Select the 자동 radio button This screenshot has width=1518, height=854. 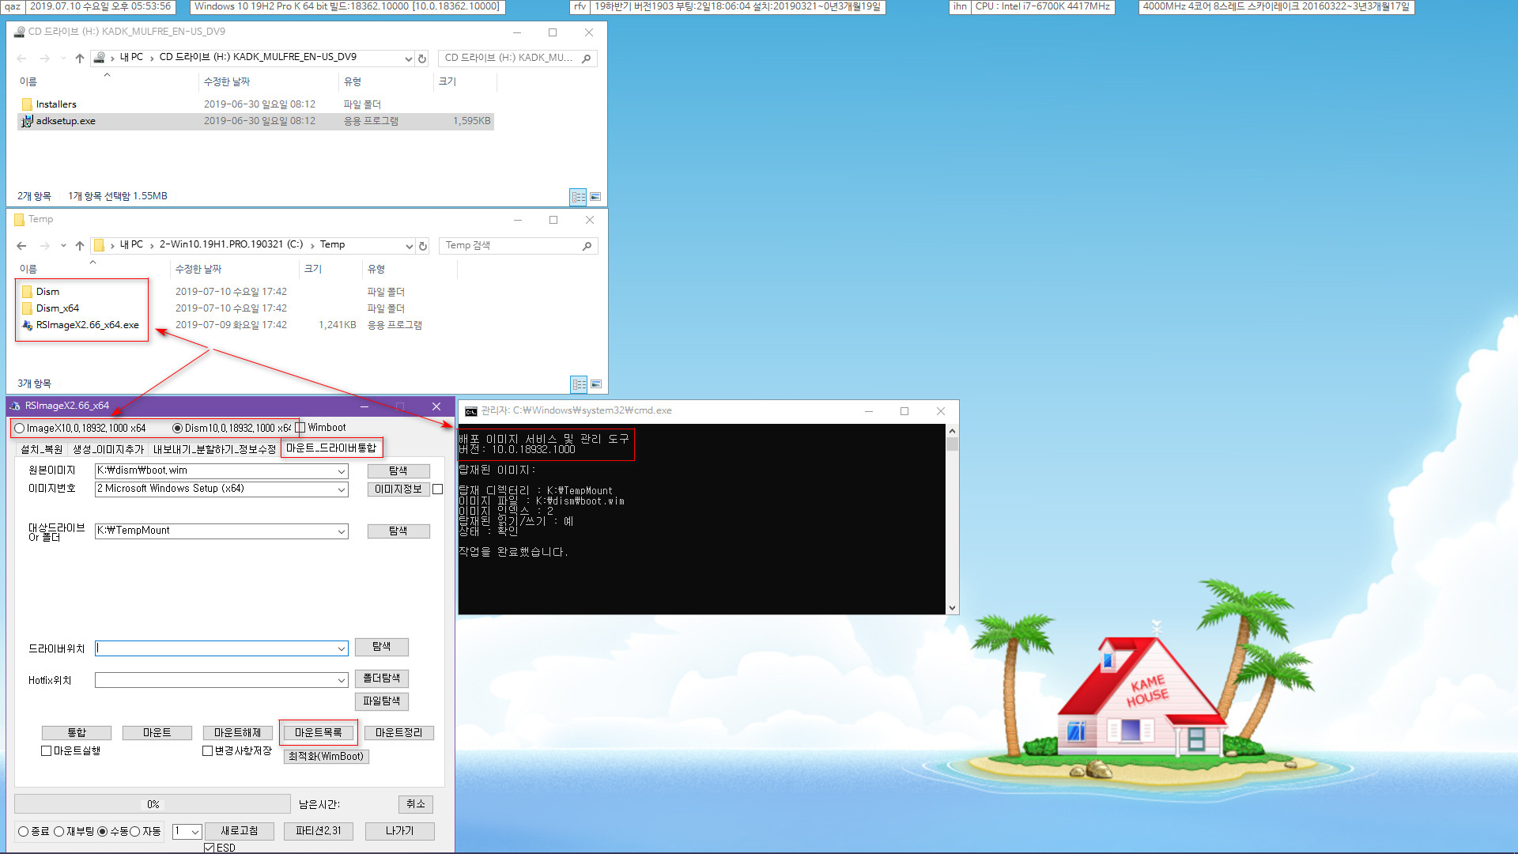[x=134, y=832]
